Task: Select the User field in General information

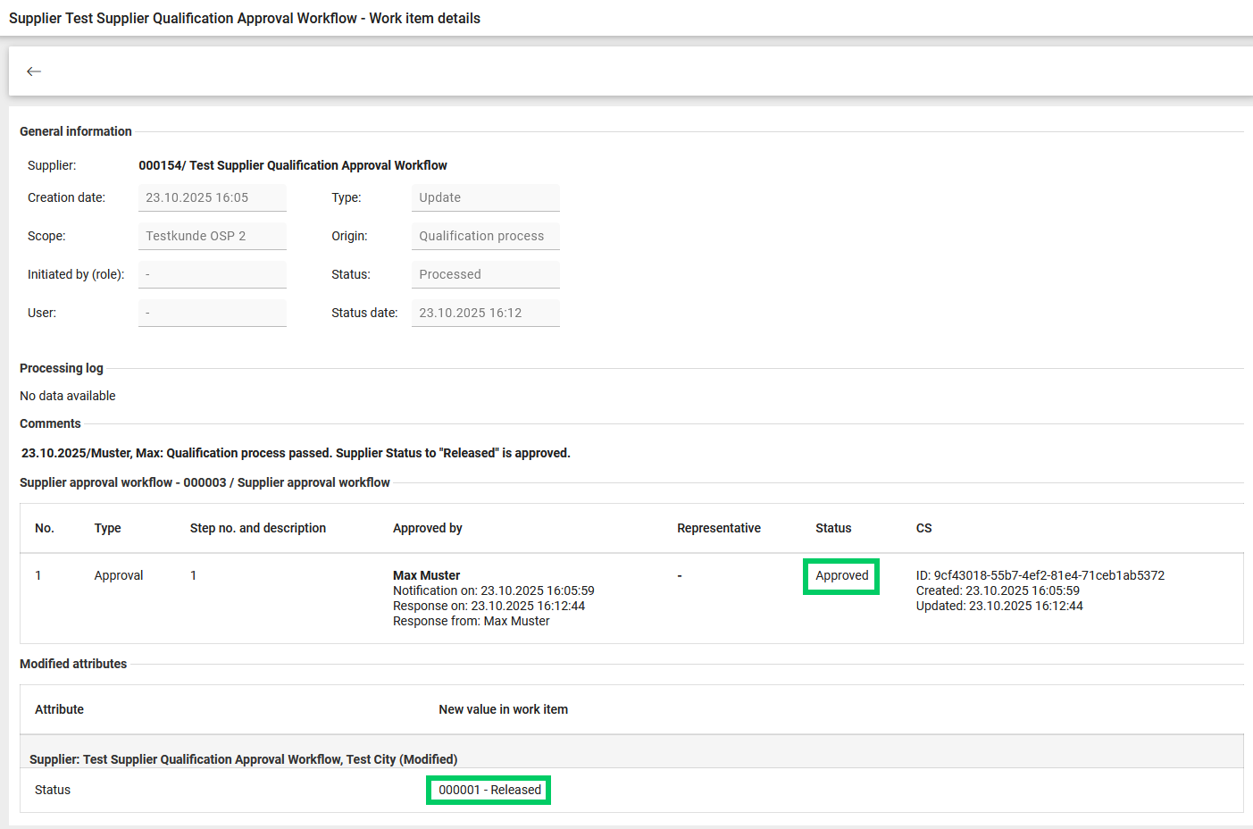Action: [212, 312]
